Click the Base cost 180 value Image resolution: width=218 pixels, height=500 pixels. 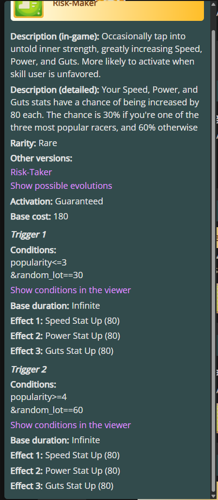(61, 217)
